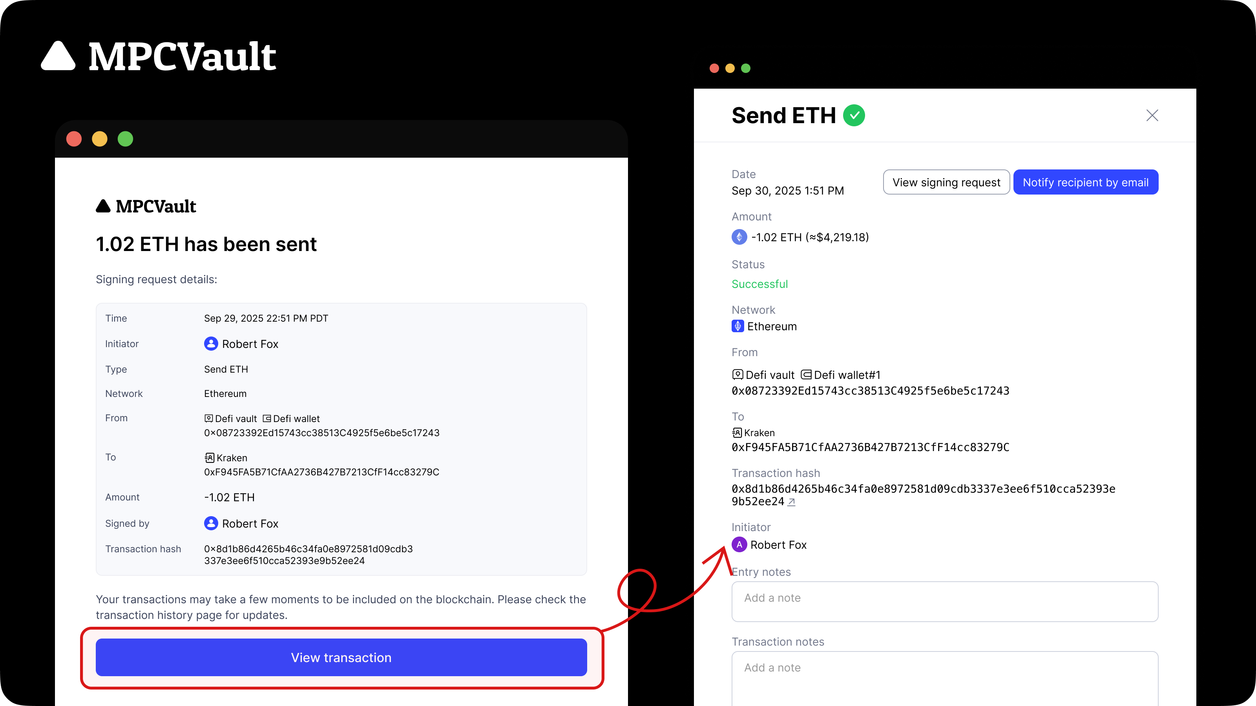Click Signed by Robert Fox avatar
Screen dimensions: 1256x706
click(211, 523)
